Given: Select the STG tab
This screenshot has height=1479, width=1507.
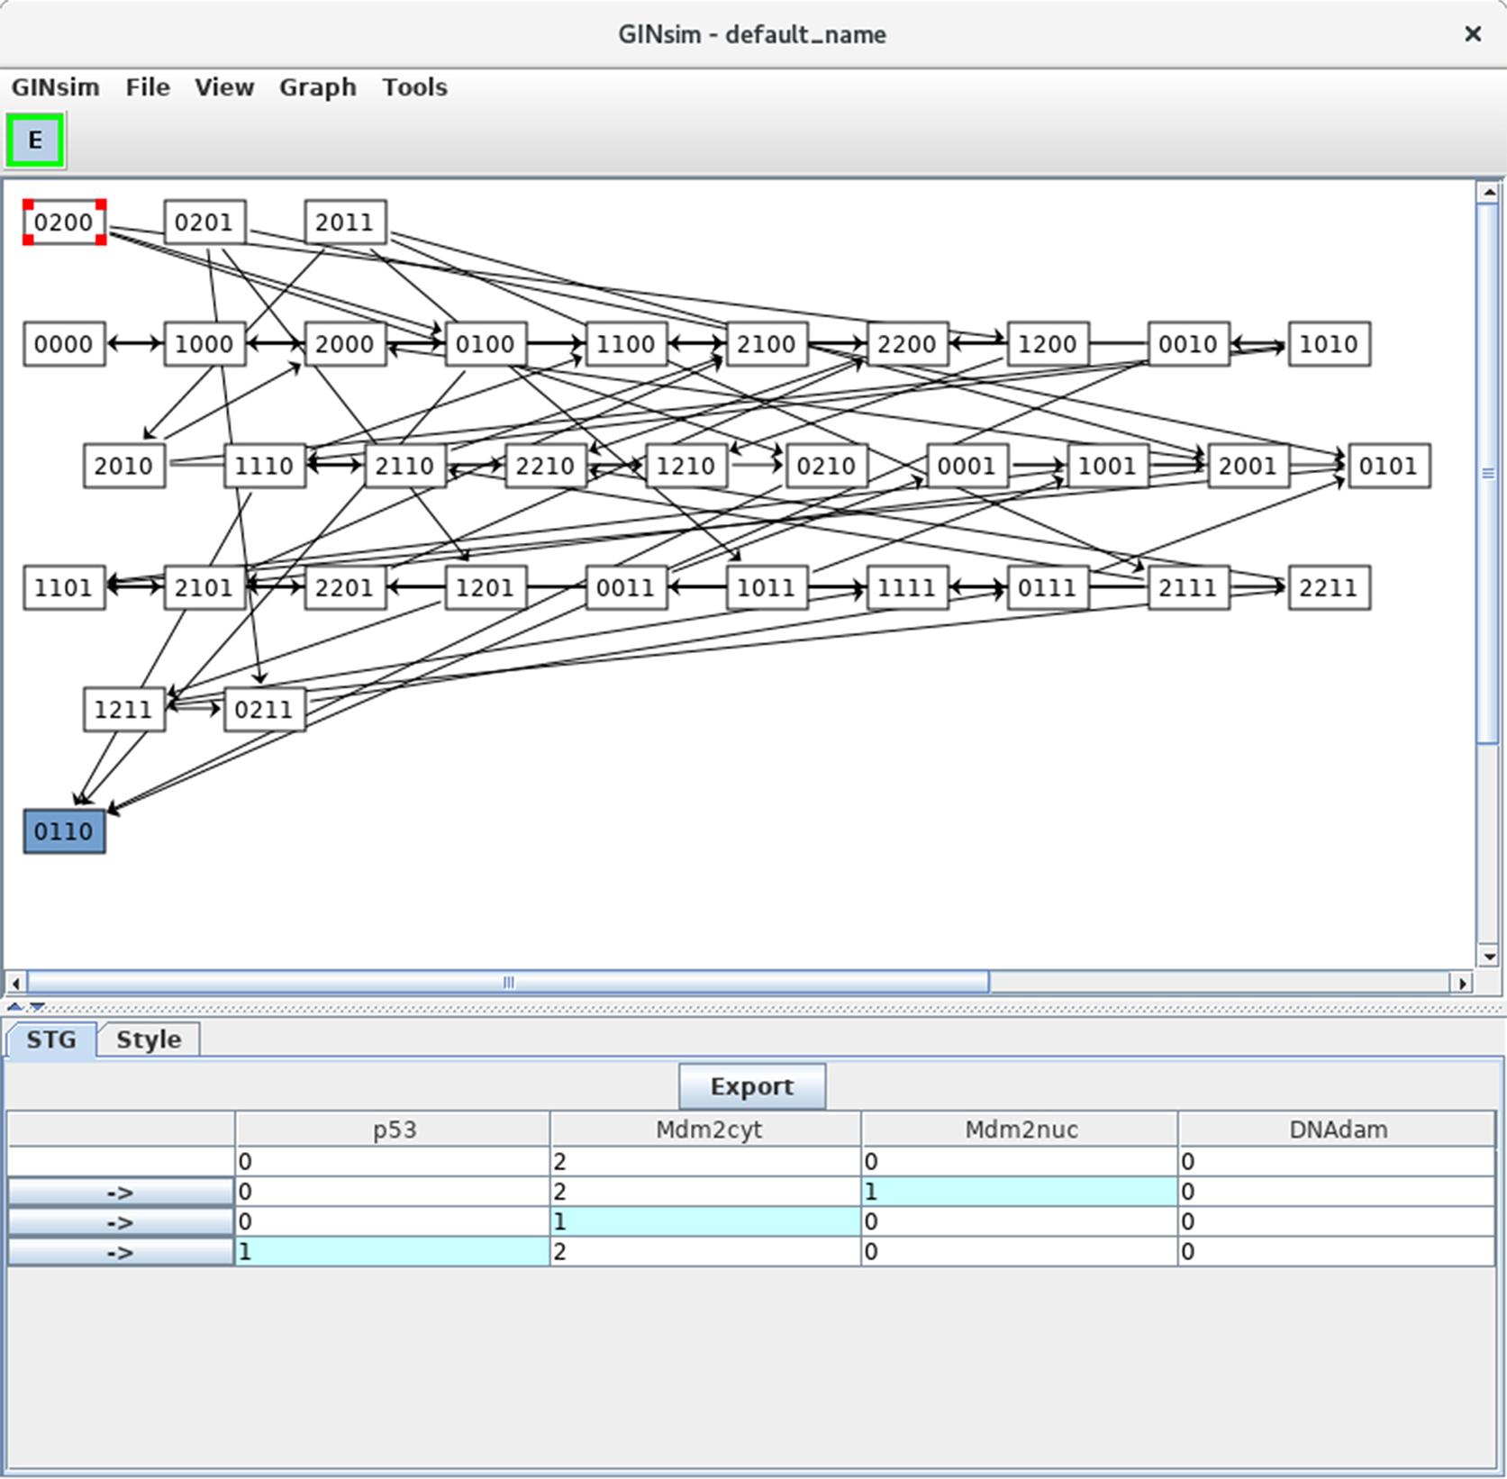Looking at the screenshot, I should (x=51, y=1039).
